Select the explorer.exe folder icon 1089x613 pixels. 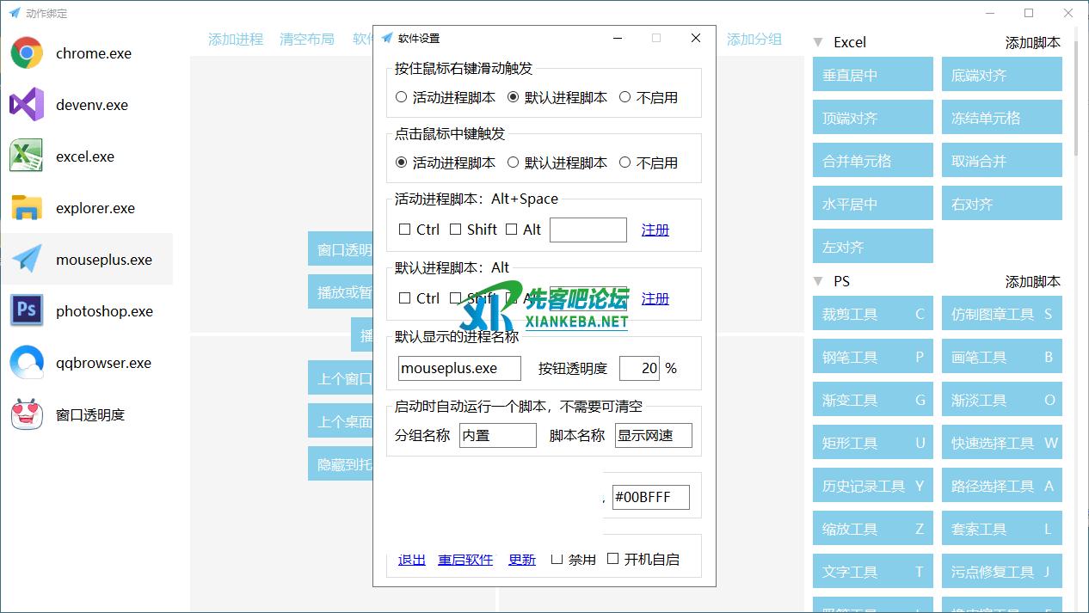coord(27,208)
